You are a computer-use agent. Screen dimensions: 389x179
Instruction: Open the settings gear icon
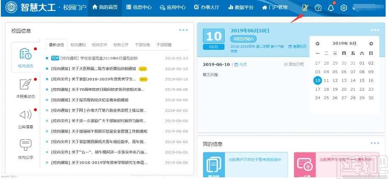pyautogui.click(x=344, y=8)
